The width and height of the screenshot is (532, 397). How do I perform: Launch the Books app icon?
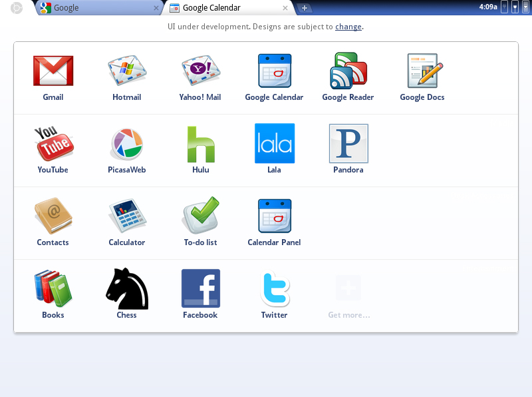point(53,288)
